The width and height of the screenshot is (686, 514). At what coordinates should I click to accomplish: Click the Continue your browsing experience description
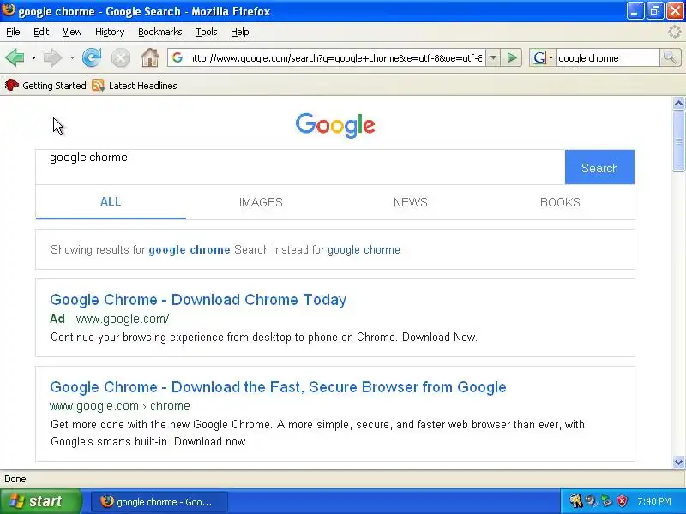264,337
